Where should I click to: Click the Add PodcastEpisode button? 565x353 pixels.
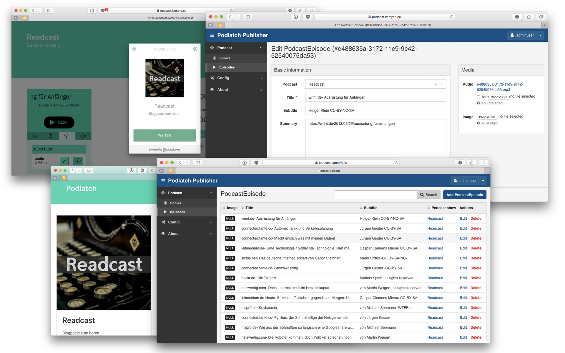click(x=464, y=195)
